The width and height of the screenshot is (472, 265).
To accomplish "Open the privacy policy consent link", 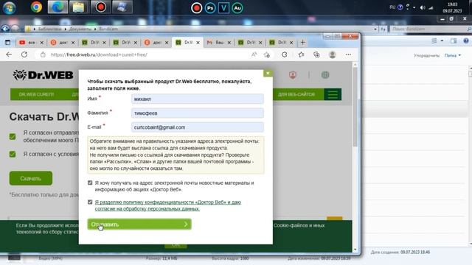I will tap(168, 205).
